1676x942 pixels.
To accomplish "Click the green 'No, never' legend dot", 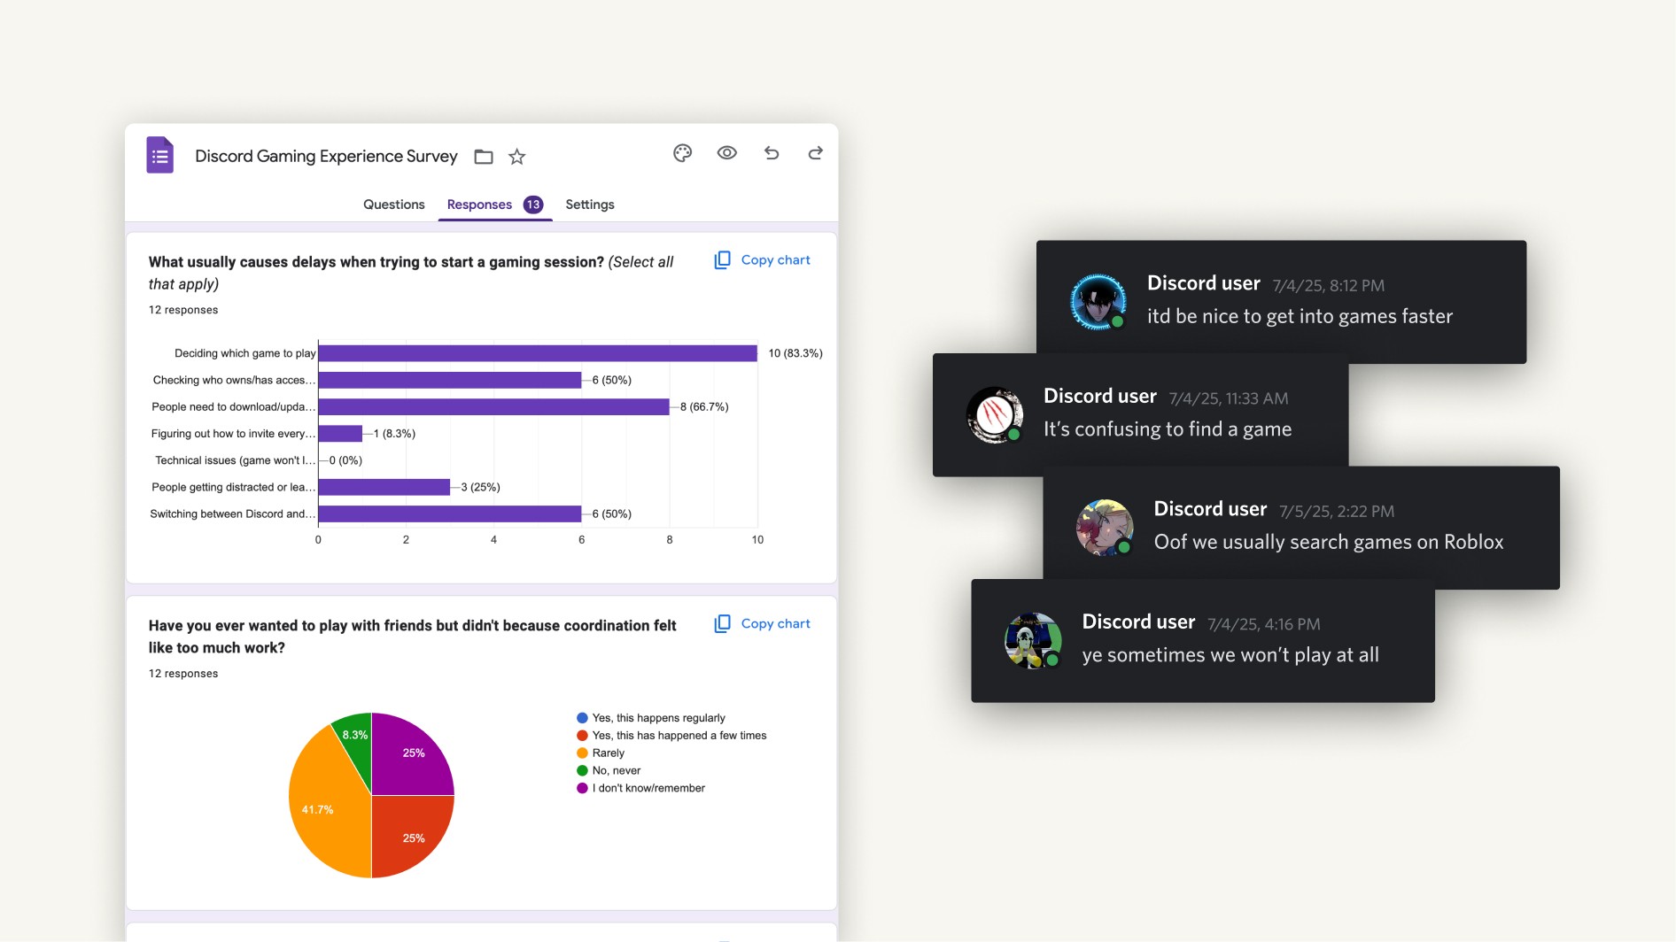I will click(582, 771).
